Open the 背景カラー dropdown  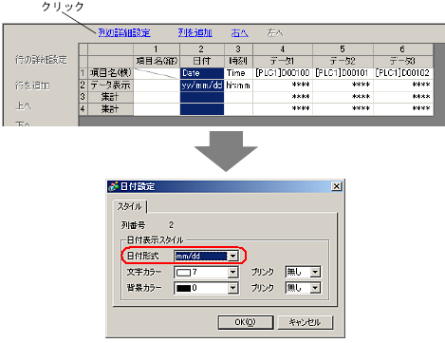pyautogui.click(x=233, y=288)
